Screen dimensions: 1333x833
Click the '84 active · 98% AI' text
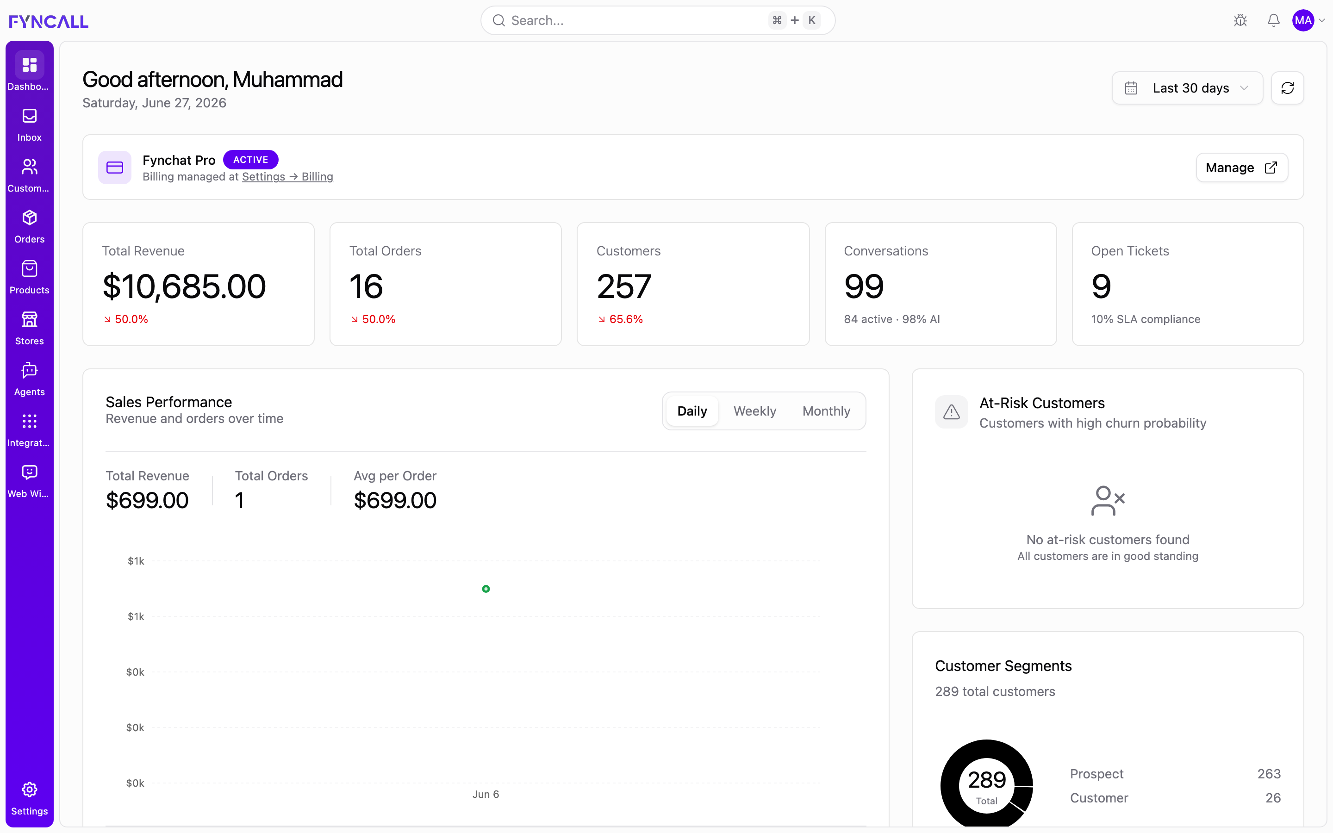(892, 319)
